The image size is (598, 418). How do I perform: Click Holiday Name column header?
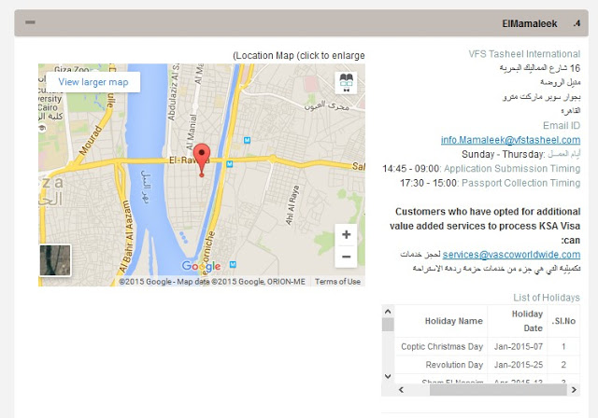click(x=441, y=321)
